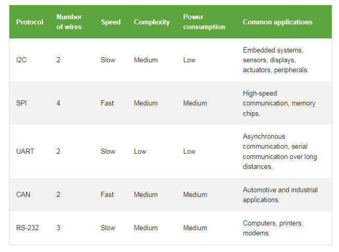Select the I2C protocol cell

21,60
